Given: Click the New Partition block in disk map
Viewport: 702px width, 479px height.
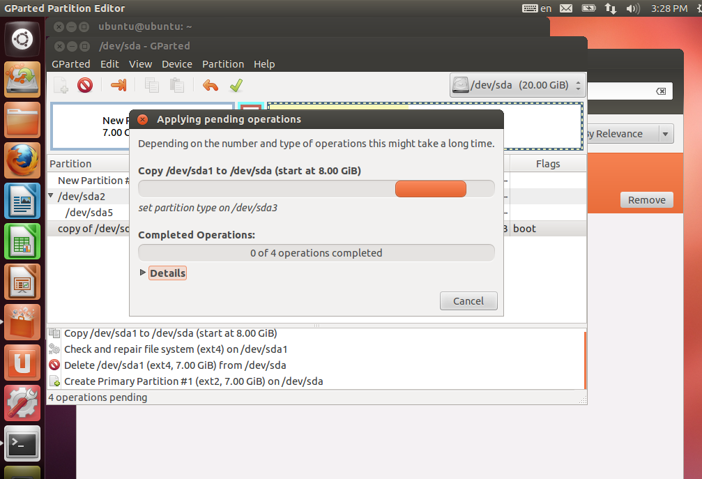Looking at the screenshot, I should pyautogui.click(x=91, y=126).
